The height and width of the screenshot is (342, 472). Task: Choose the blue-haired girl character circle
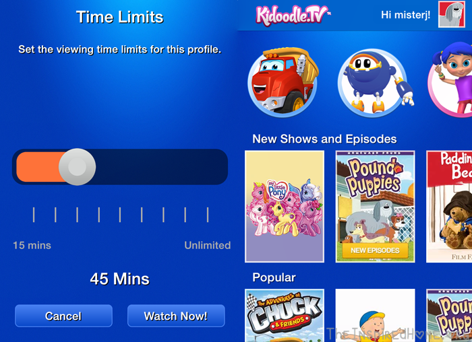click(x=450, y=79)
